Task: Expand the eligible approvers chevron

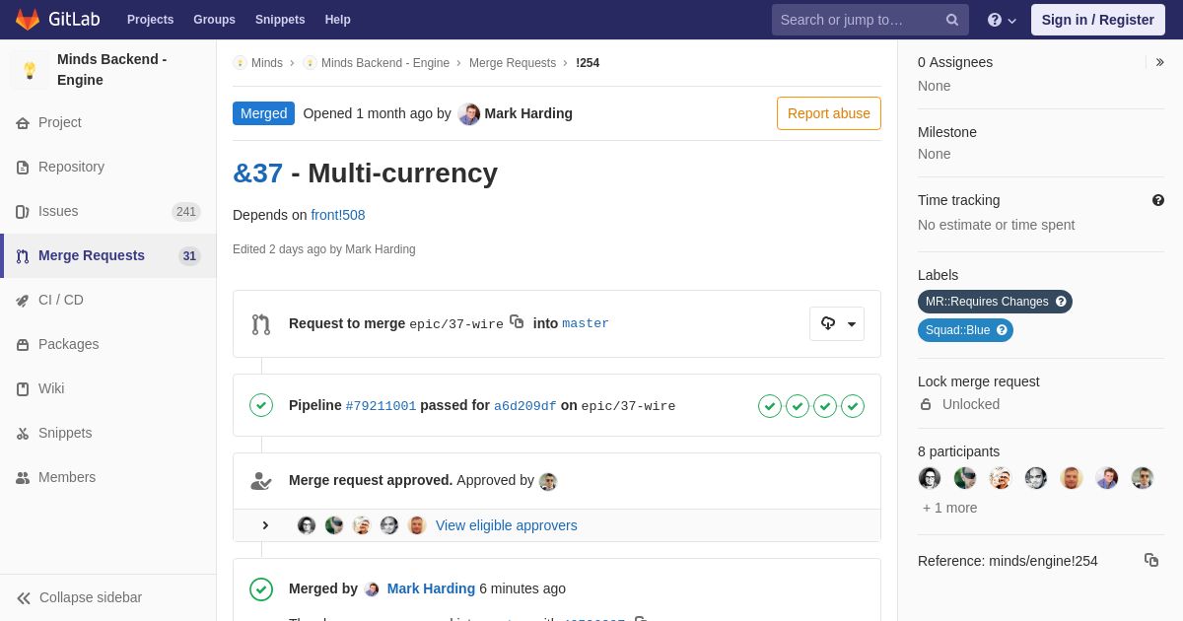Action: coord(265,525)
